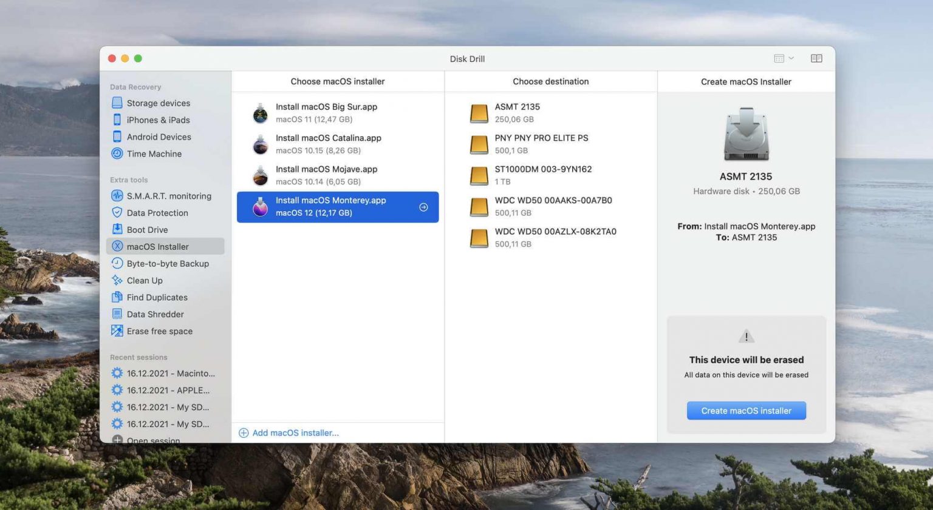Open the Storage devices section
Screen dimensions: 933x510
click(x=157, y=102)
